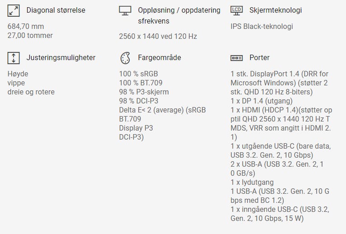Click the Justeringsmuligheter heading
The image size is (346, 234).
61,58
